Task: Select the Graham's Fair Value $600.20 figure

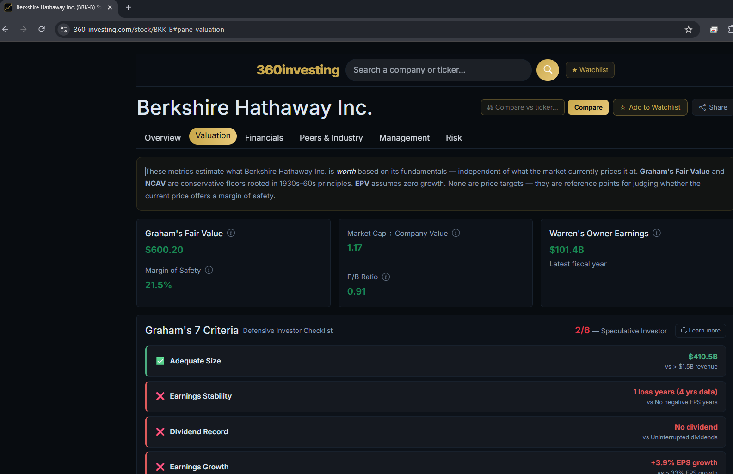Action: click(164, 250)
